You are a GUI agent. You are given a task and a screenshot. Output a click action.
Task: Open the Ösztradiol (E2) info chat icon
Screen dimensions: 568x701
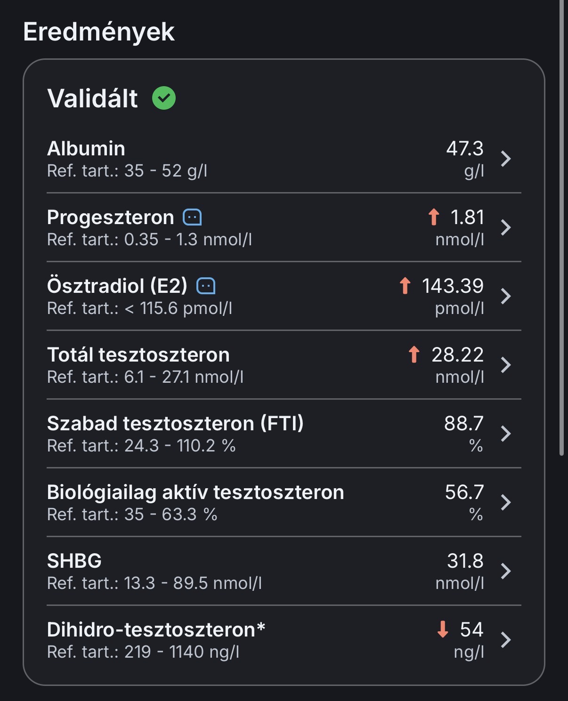pos(206,286)
